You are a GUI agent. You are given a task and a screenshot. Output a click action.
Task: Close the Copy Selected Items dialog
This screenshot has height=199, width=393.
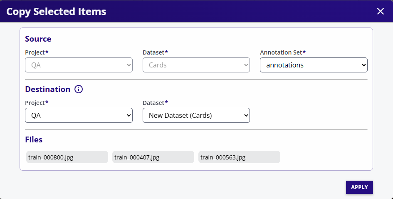380,11
